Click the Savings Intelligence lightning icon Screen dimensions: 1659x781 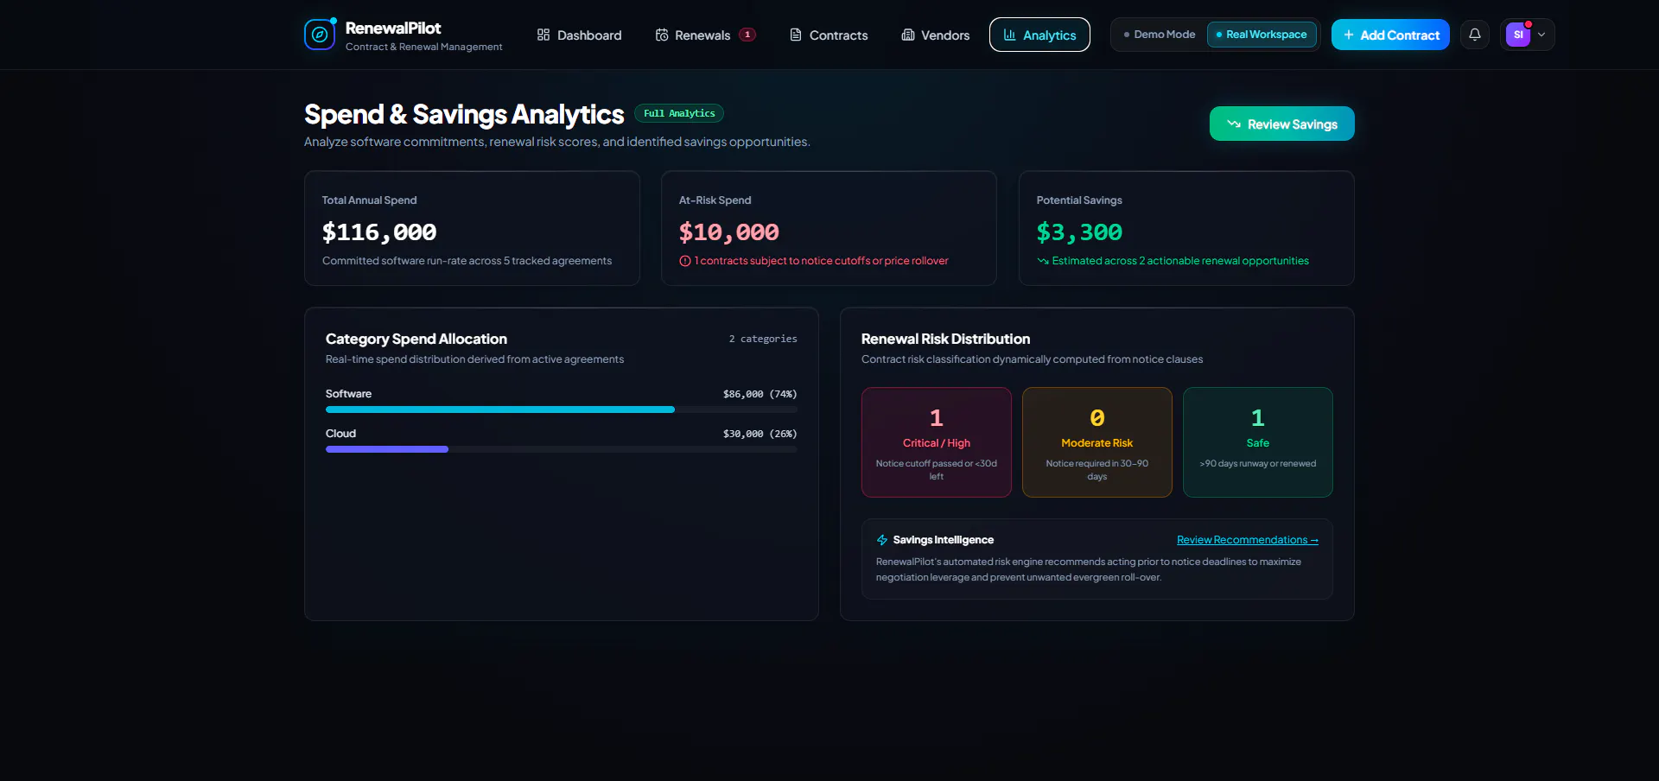tap(882, 540)
